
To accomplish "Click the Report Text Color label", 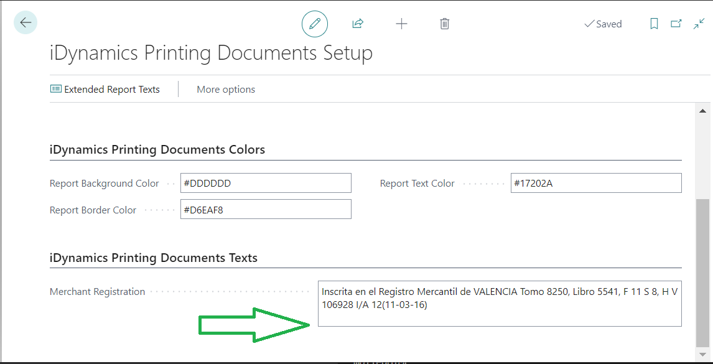I will (417, 184).
